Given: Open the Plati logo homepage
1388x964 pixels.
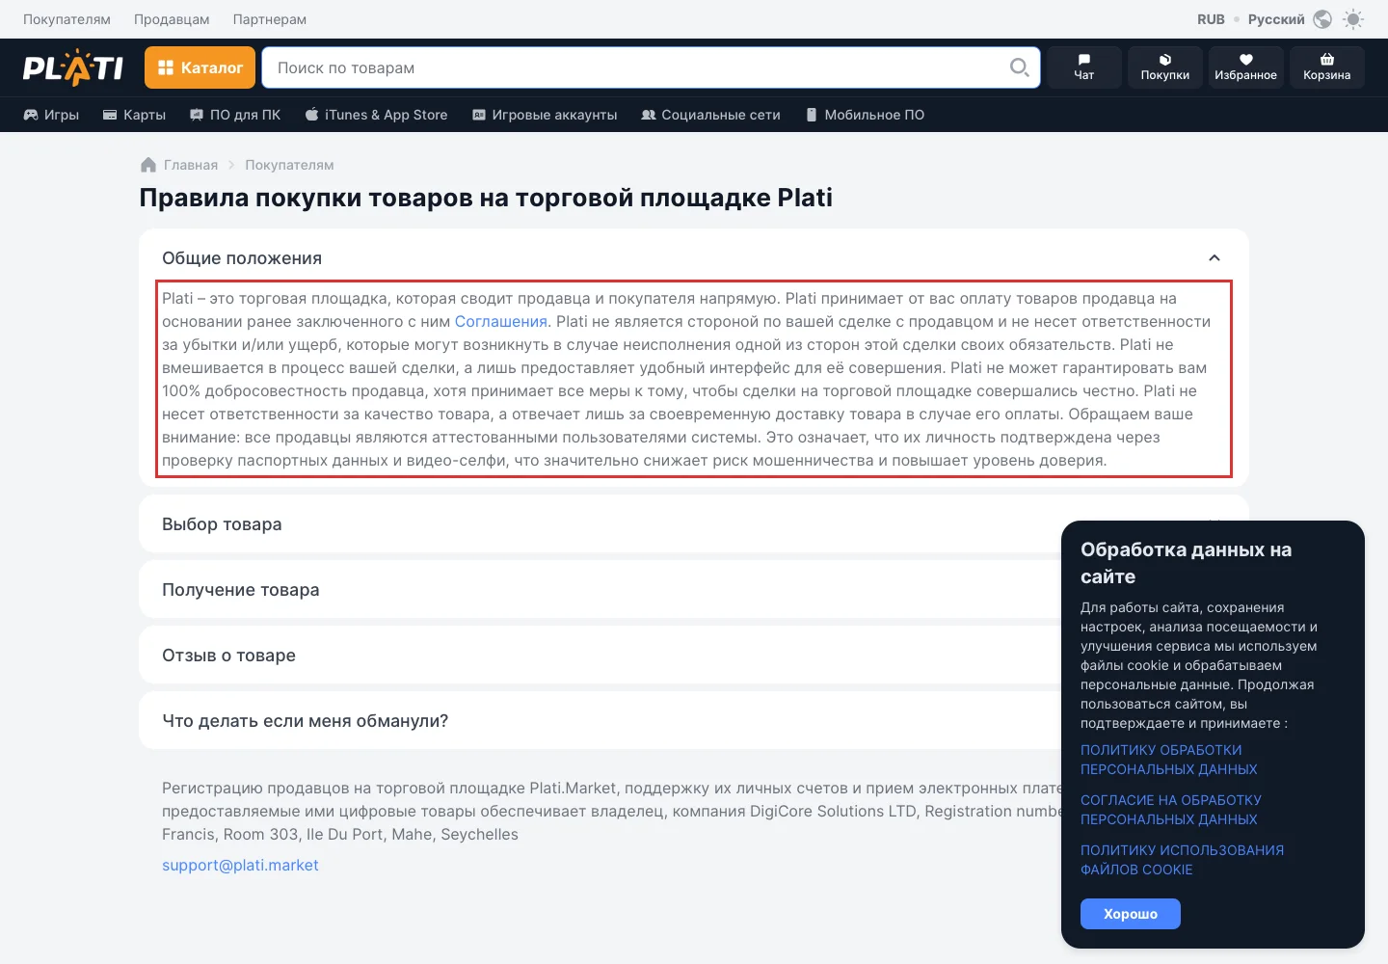Looking at the screenshot, I should pyautogui.click(x=73, y=67).
